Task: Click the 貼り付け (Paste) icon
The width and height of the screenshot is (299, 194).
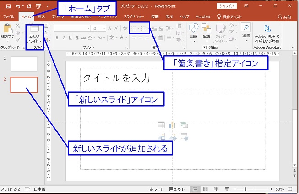Action: [7, 32]
